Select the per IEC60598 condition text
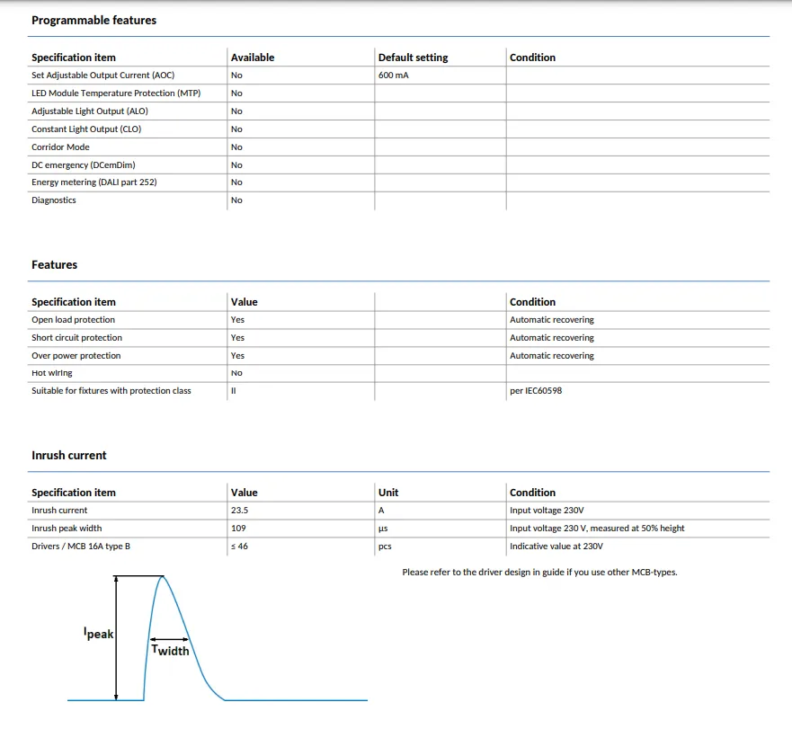This screenshot has height=729, width=792. 536,391
